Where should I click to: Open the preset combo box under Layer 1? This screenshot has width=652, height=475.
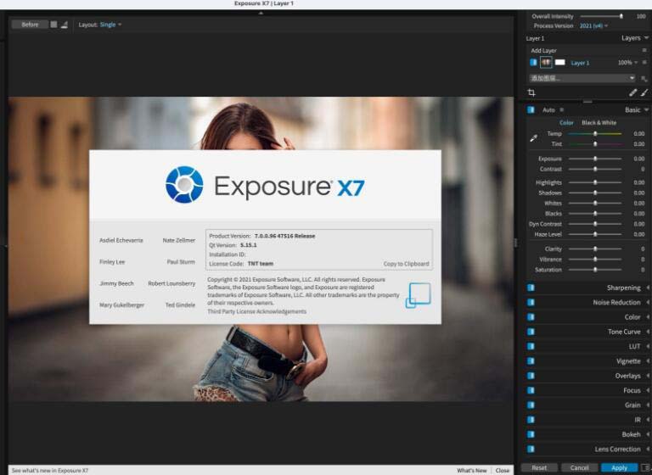[x=582, y=78]
